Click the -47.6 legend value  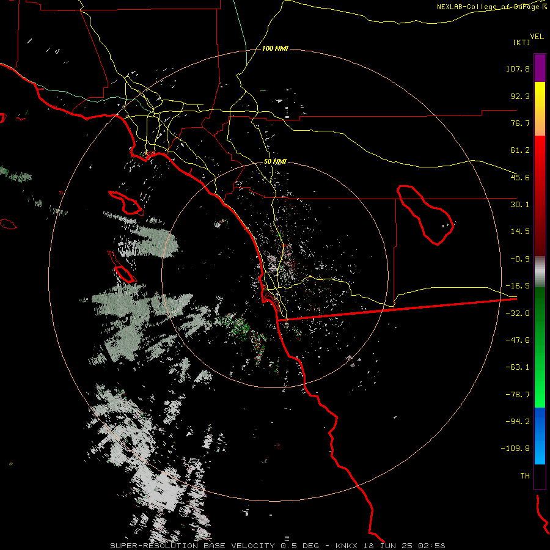click(518, 340)
